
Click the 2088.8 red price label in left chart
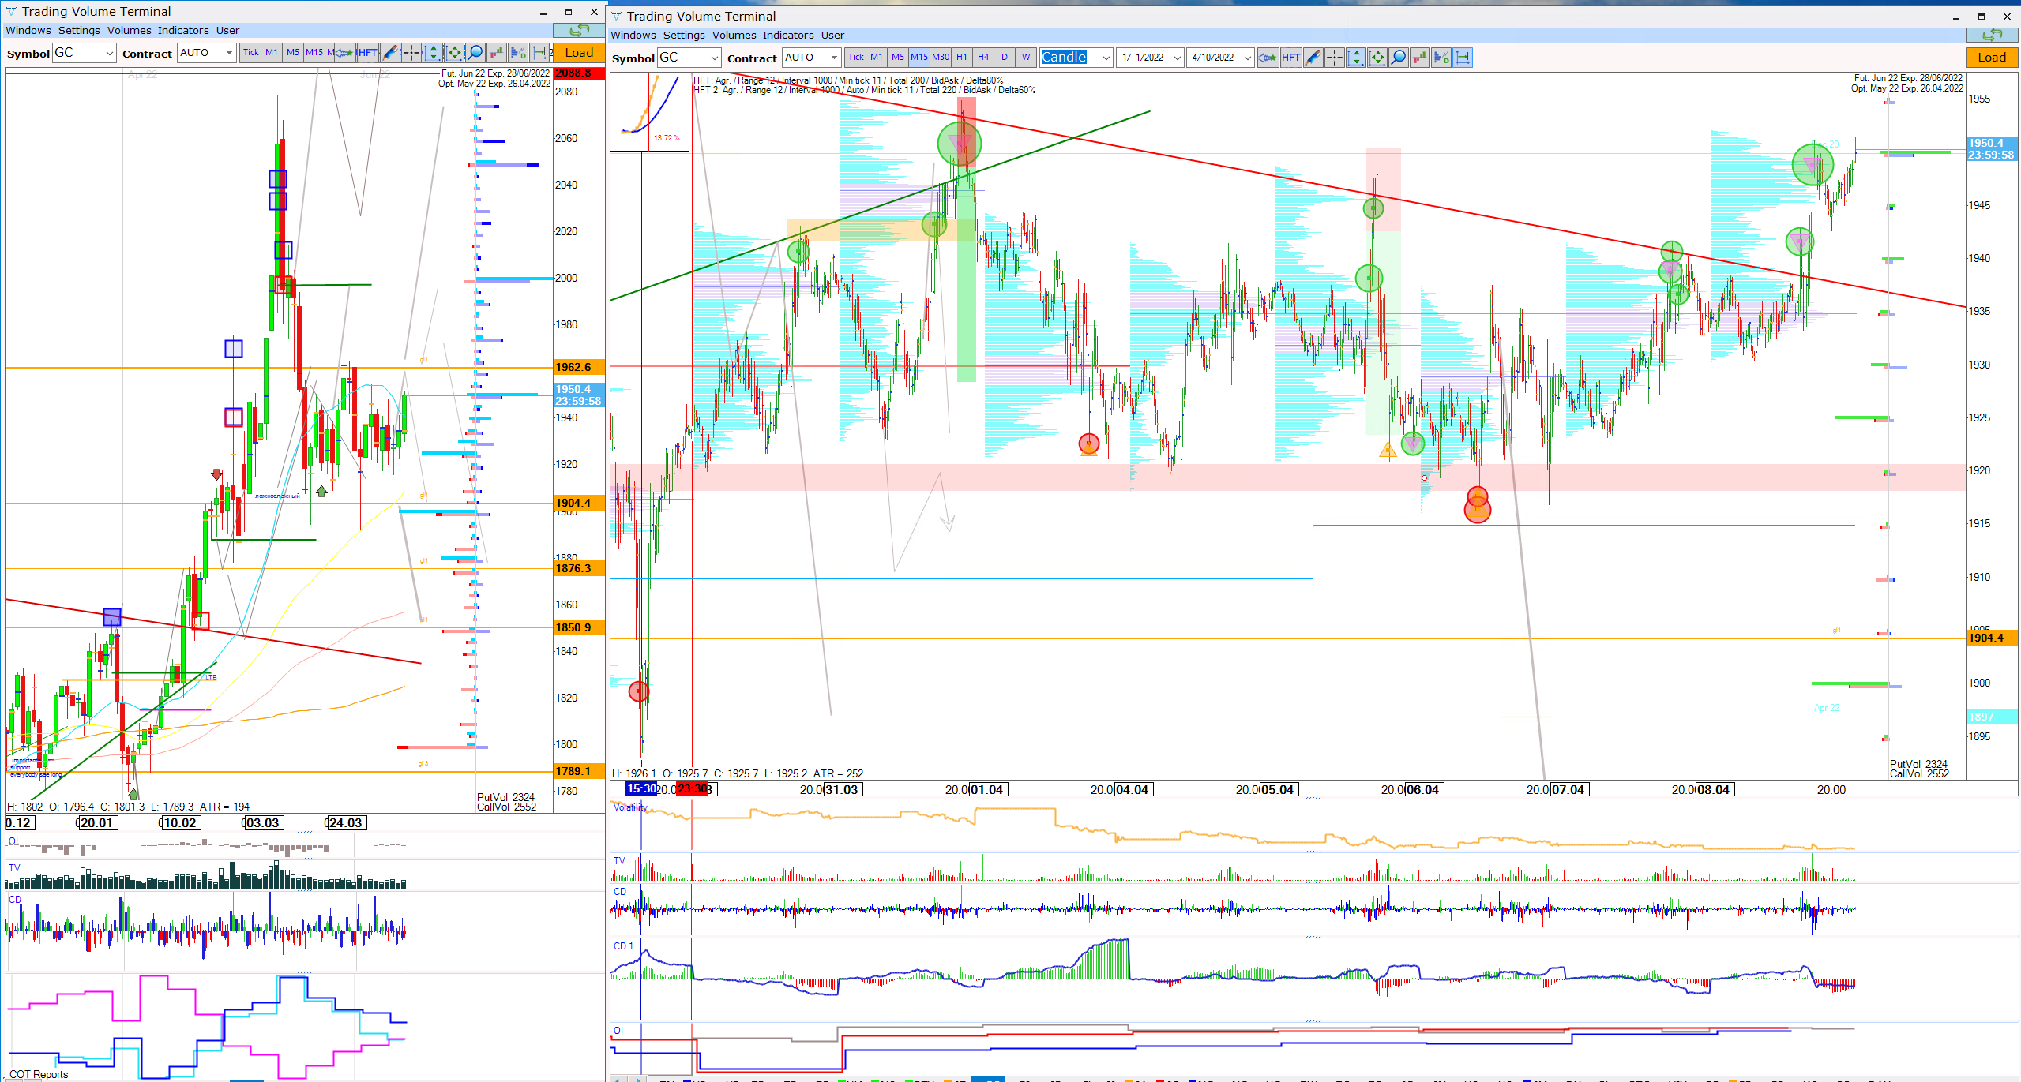[579, 73]
